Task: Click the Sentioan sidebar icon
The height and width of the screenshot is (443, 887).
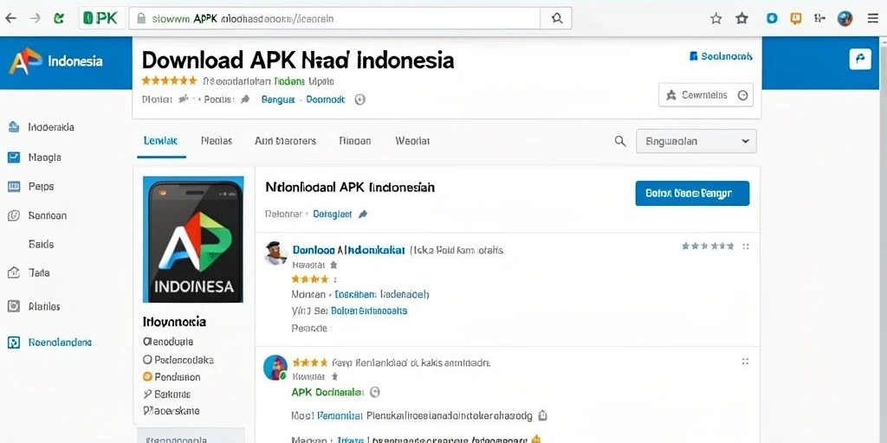Action: tap(14, 215)
